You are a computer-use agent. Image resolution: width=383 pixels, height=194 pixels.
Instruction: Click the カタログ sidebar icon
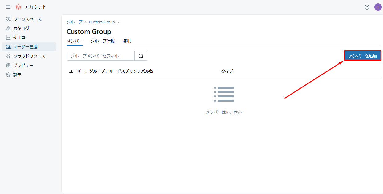click(8, 28)
